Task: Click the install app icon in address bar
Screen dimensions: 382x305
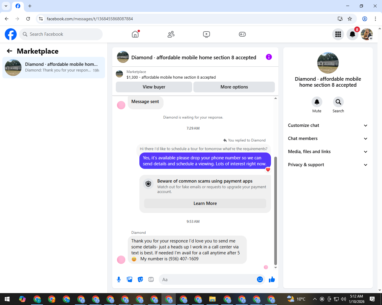Action: point(340,19)
